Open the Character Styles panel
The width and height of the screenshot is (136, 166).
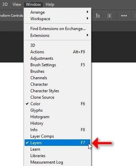click(x=57, y=91)
